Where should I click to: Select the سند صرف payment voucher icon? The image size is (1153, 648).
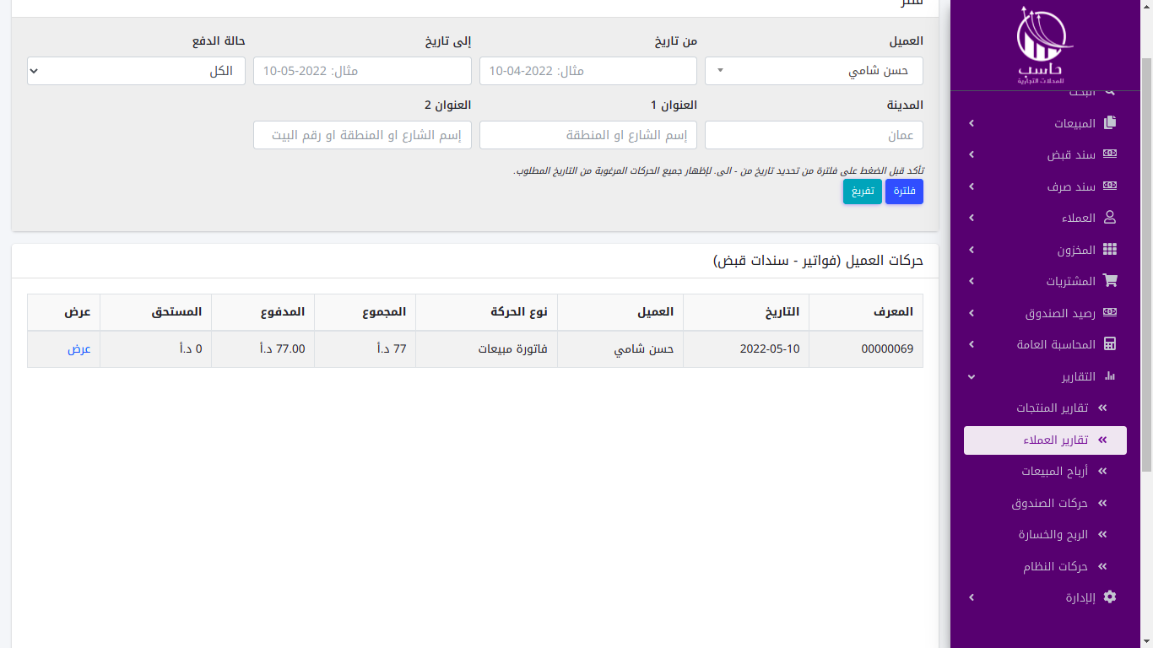tap(1111, 186)
